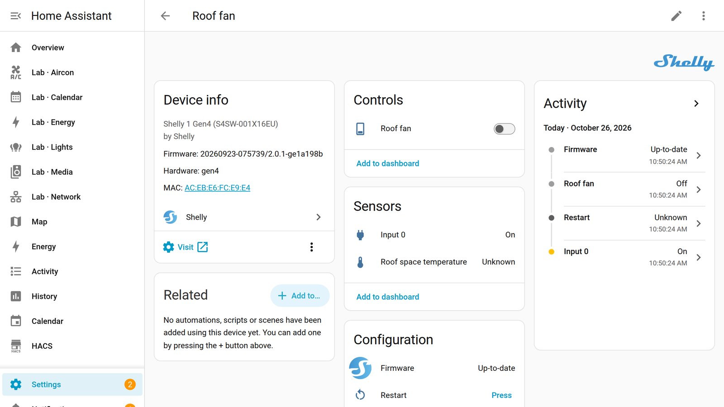This screenshot has width=724, height=407.
Task: Collapse the sidebar with the menu icon
Action: pos(16,16)
